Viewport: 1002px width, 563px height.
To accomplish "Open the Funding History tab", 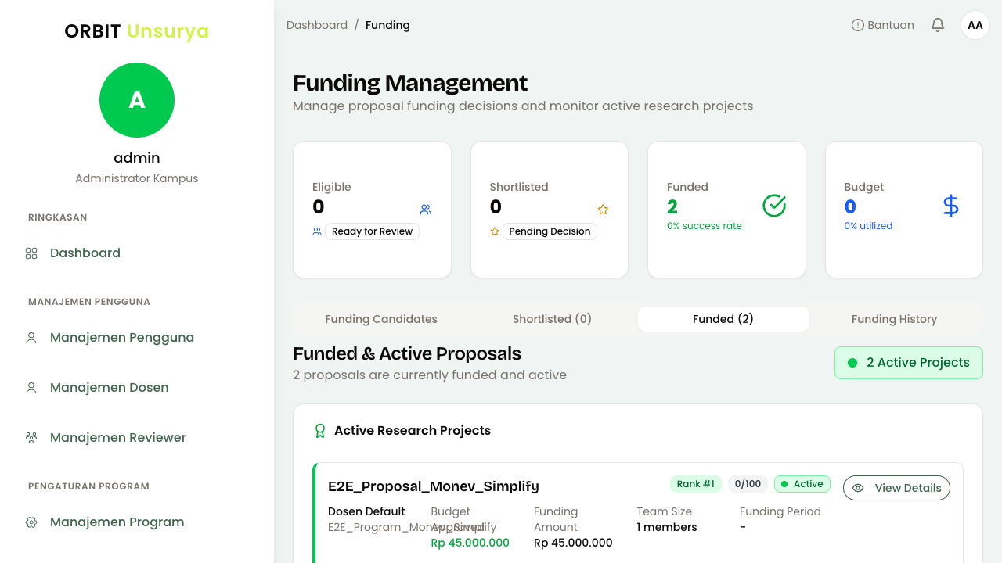I will [x=894, y=319].
